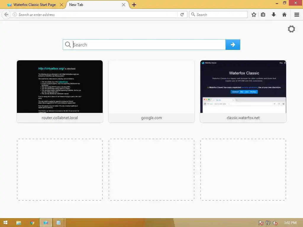This screenshot has height=227, width=303.
Task: Click the classic.waterfox.net label
Action: 243,118
